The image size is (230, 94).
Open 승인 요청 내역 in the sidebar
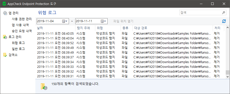[x=22, y=31]
